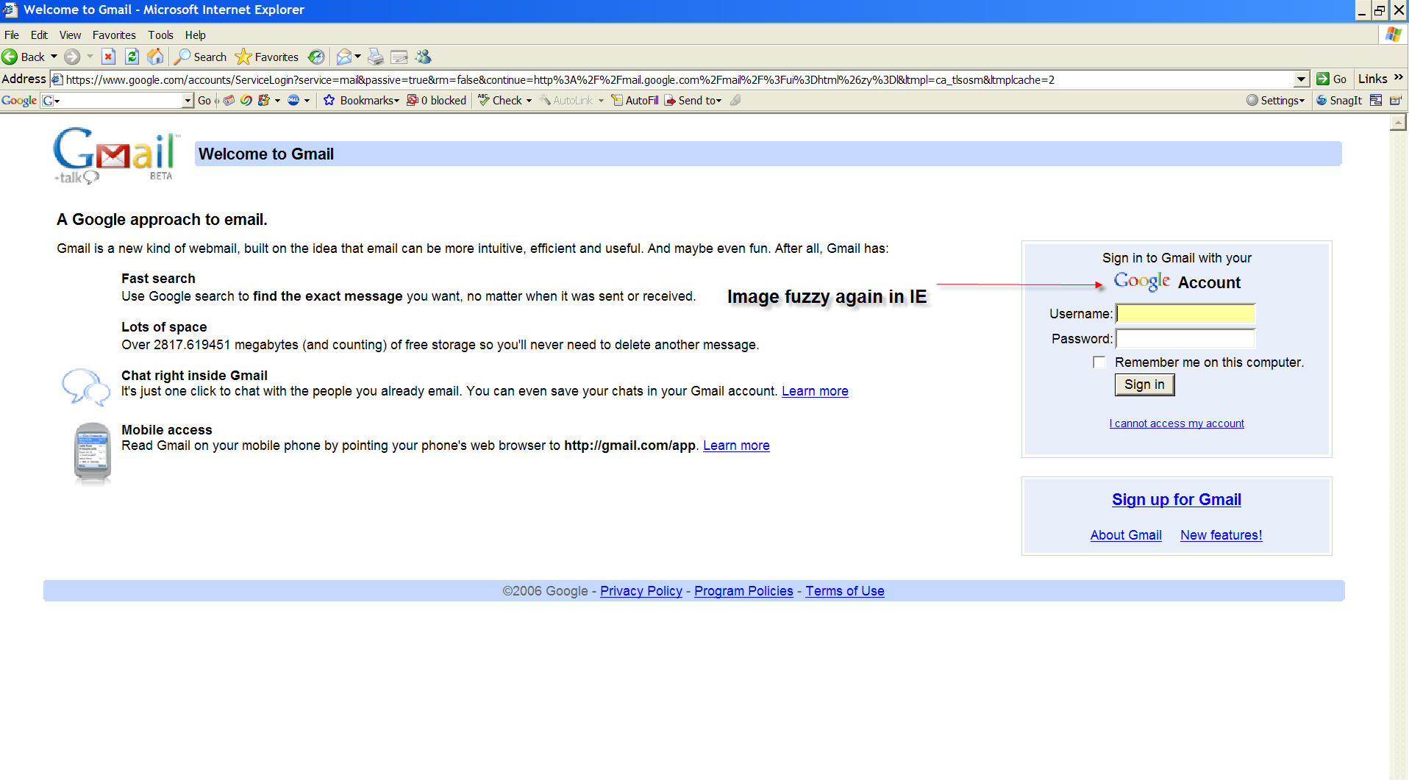Viewport: 1409px width, 780px height.
Task: Click the Mail envelope toolbar icon
Action: (x=343, y=57)
